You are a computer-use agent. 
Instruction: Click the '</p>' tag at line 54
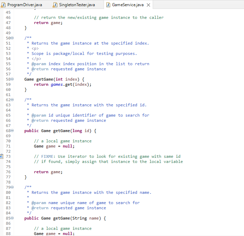pyautogui.click(x=36, y=59)
